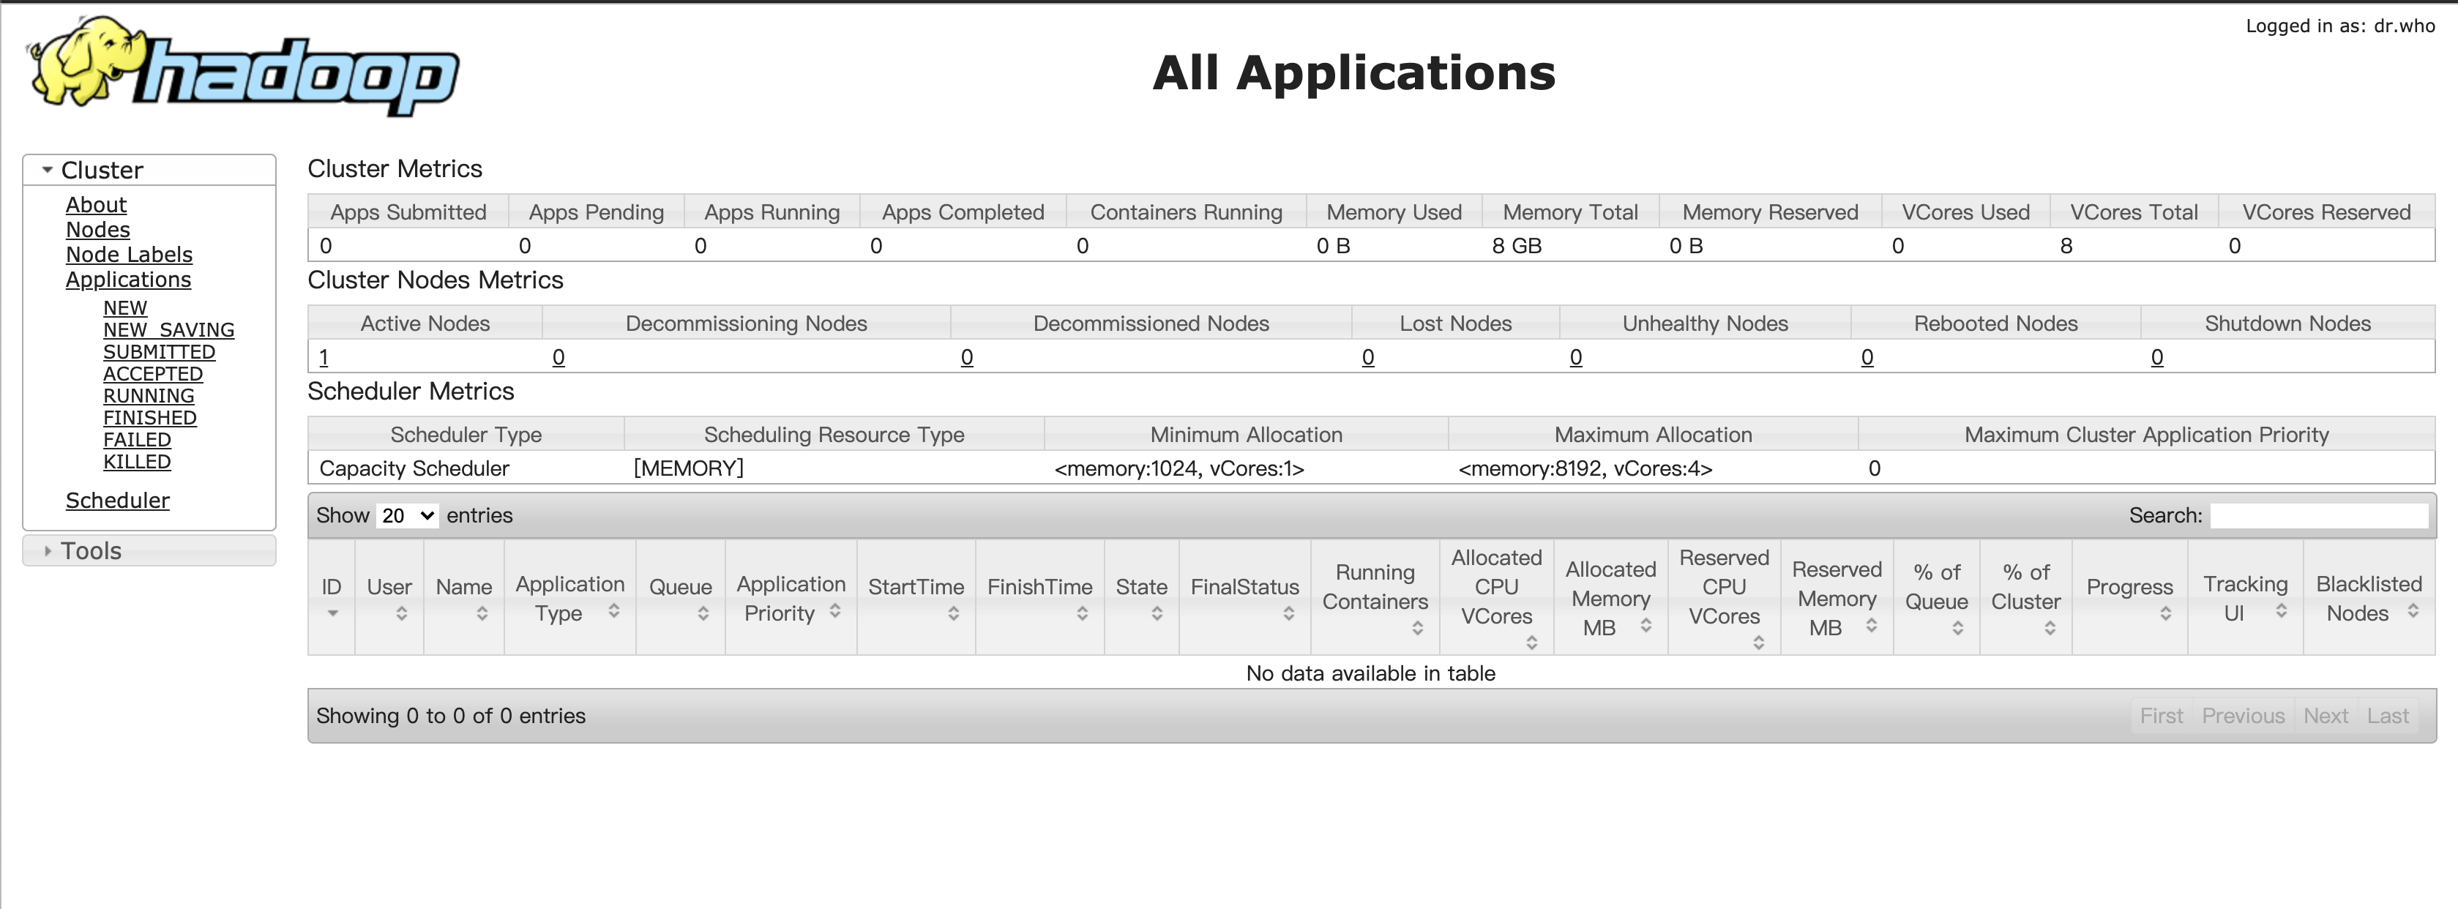2458x909 pixels.
Task: Click the Apps Submitted metric header
Action: pyautogui.click(x=408, y=213)
